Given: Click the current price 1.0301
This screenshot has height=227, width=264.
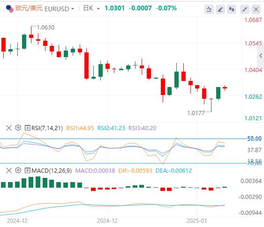Looking at the screenshot, I should tap(114, 8).
